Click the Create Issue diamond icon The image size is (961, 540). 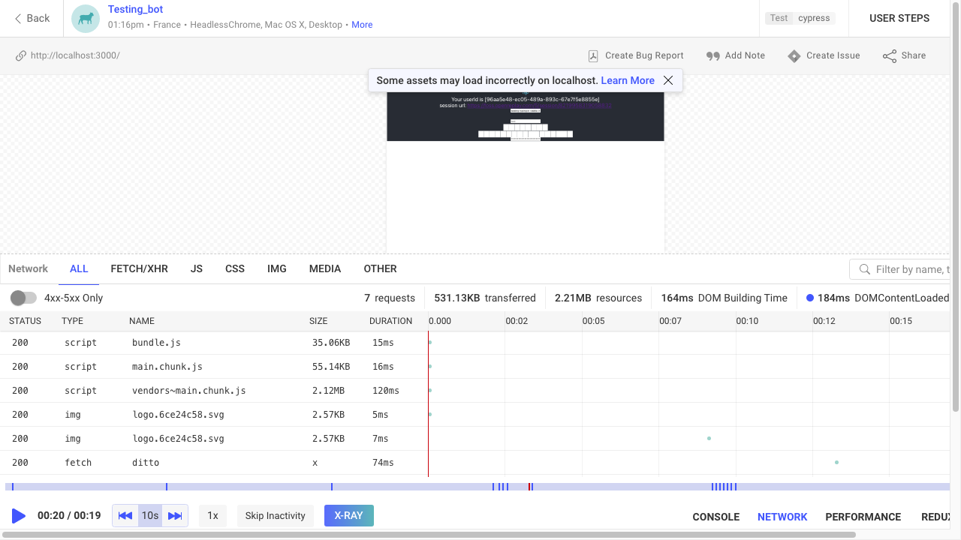pos(794,55)
